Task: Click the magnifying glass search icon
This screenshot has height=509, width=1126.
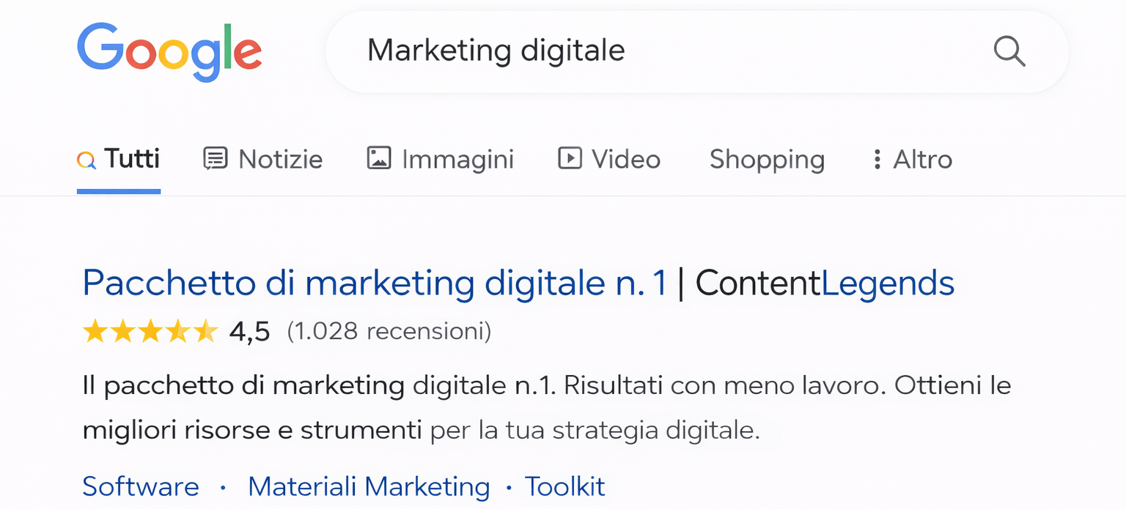Action: pos(1009,51)
